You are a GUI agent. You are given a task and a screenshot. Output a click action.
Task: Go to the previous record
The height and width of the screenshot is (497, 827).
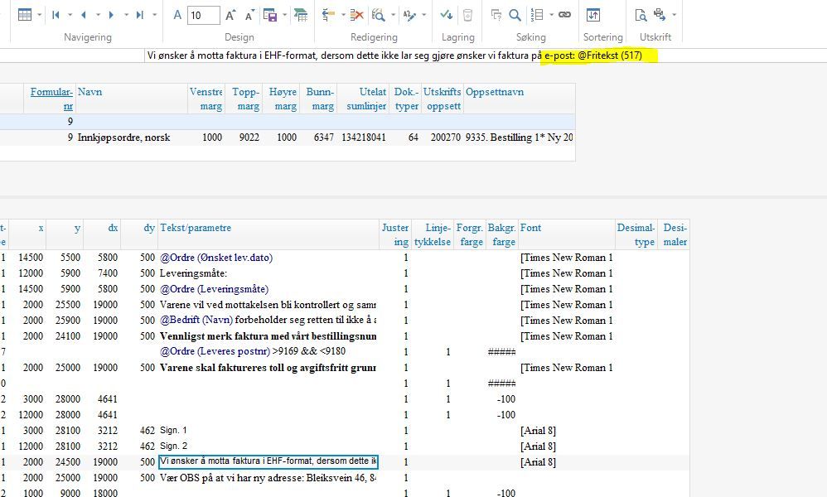pos(84,15)
